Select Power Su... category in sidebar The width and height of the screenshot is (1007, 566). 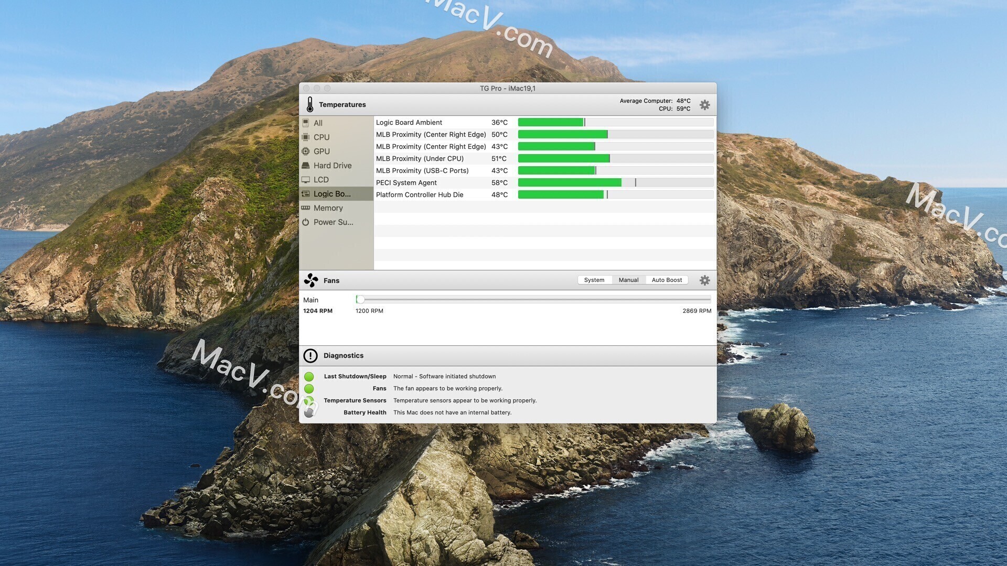336,222
